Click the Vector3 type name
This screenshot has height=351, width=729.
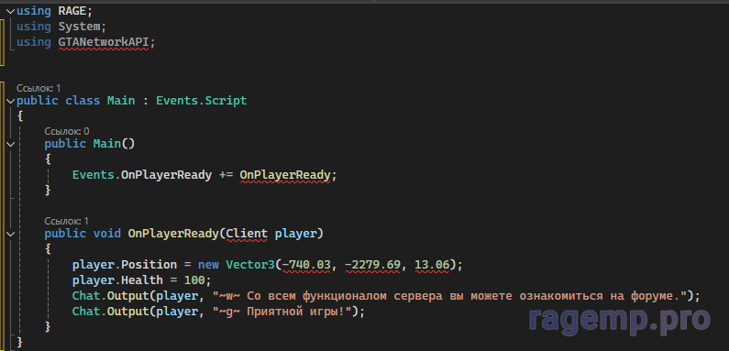tap(250, 265)
